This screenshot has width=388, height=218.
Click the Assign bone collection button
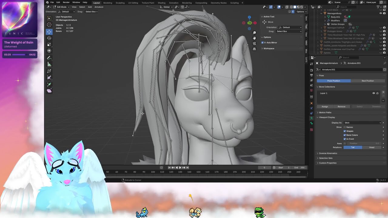click(x=325, y=107)
